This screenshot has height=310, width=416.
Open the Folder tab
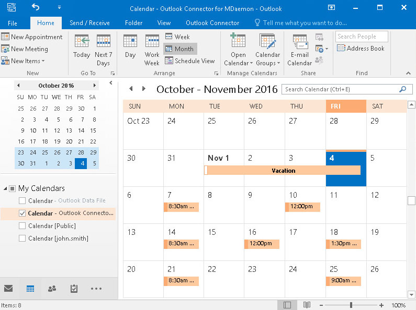click(134, 23)
